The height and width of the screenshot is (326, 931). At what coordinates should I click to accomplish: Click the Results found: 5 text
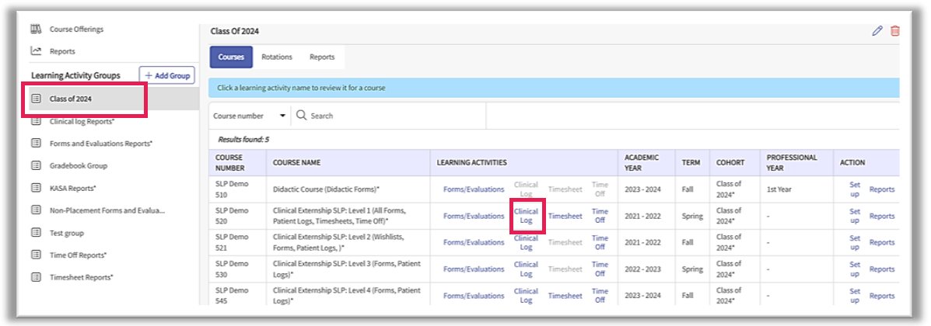point(243,140)
